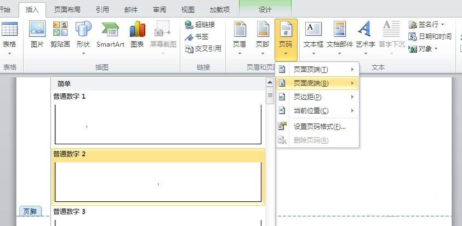
Task: Expand the 表格 dropdown arrow
Action: coord(9,54)
